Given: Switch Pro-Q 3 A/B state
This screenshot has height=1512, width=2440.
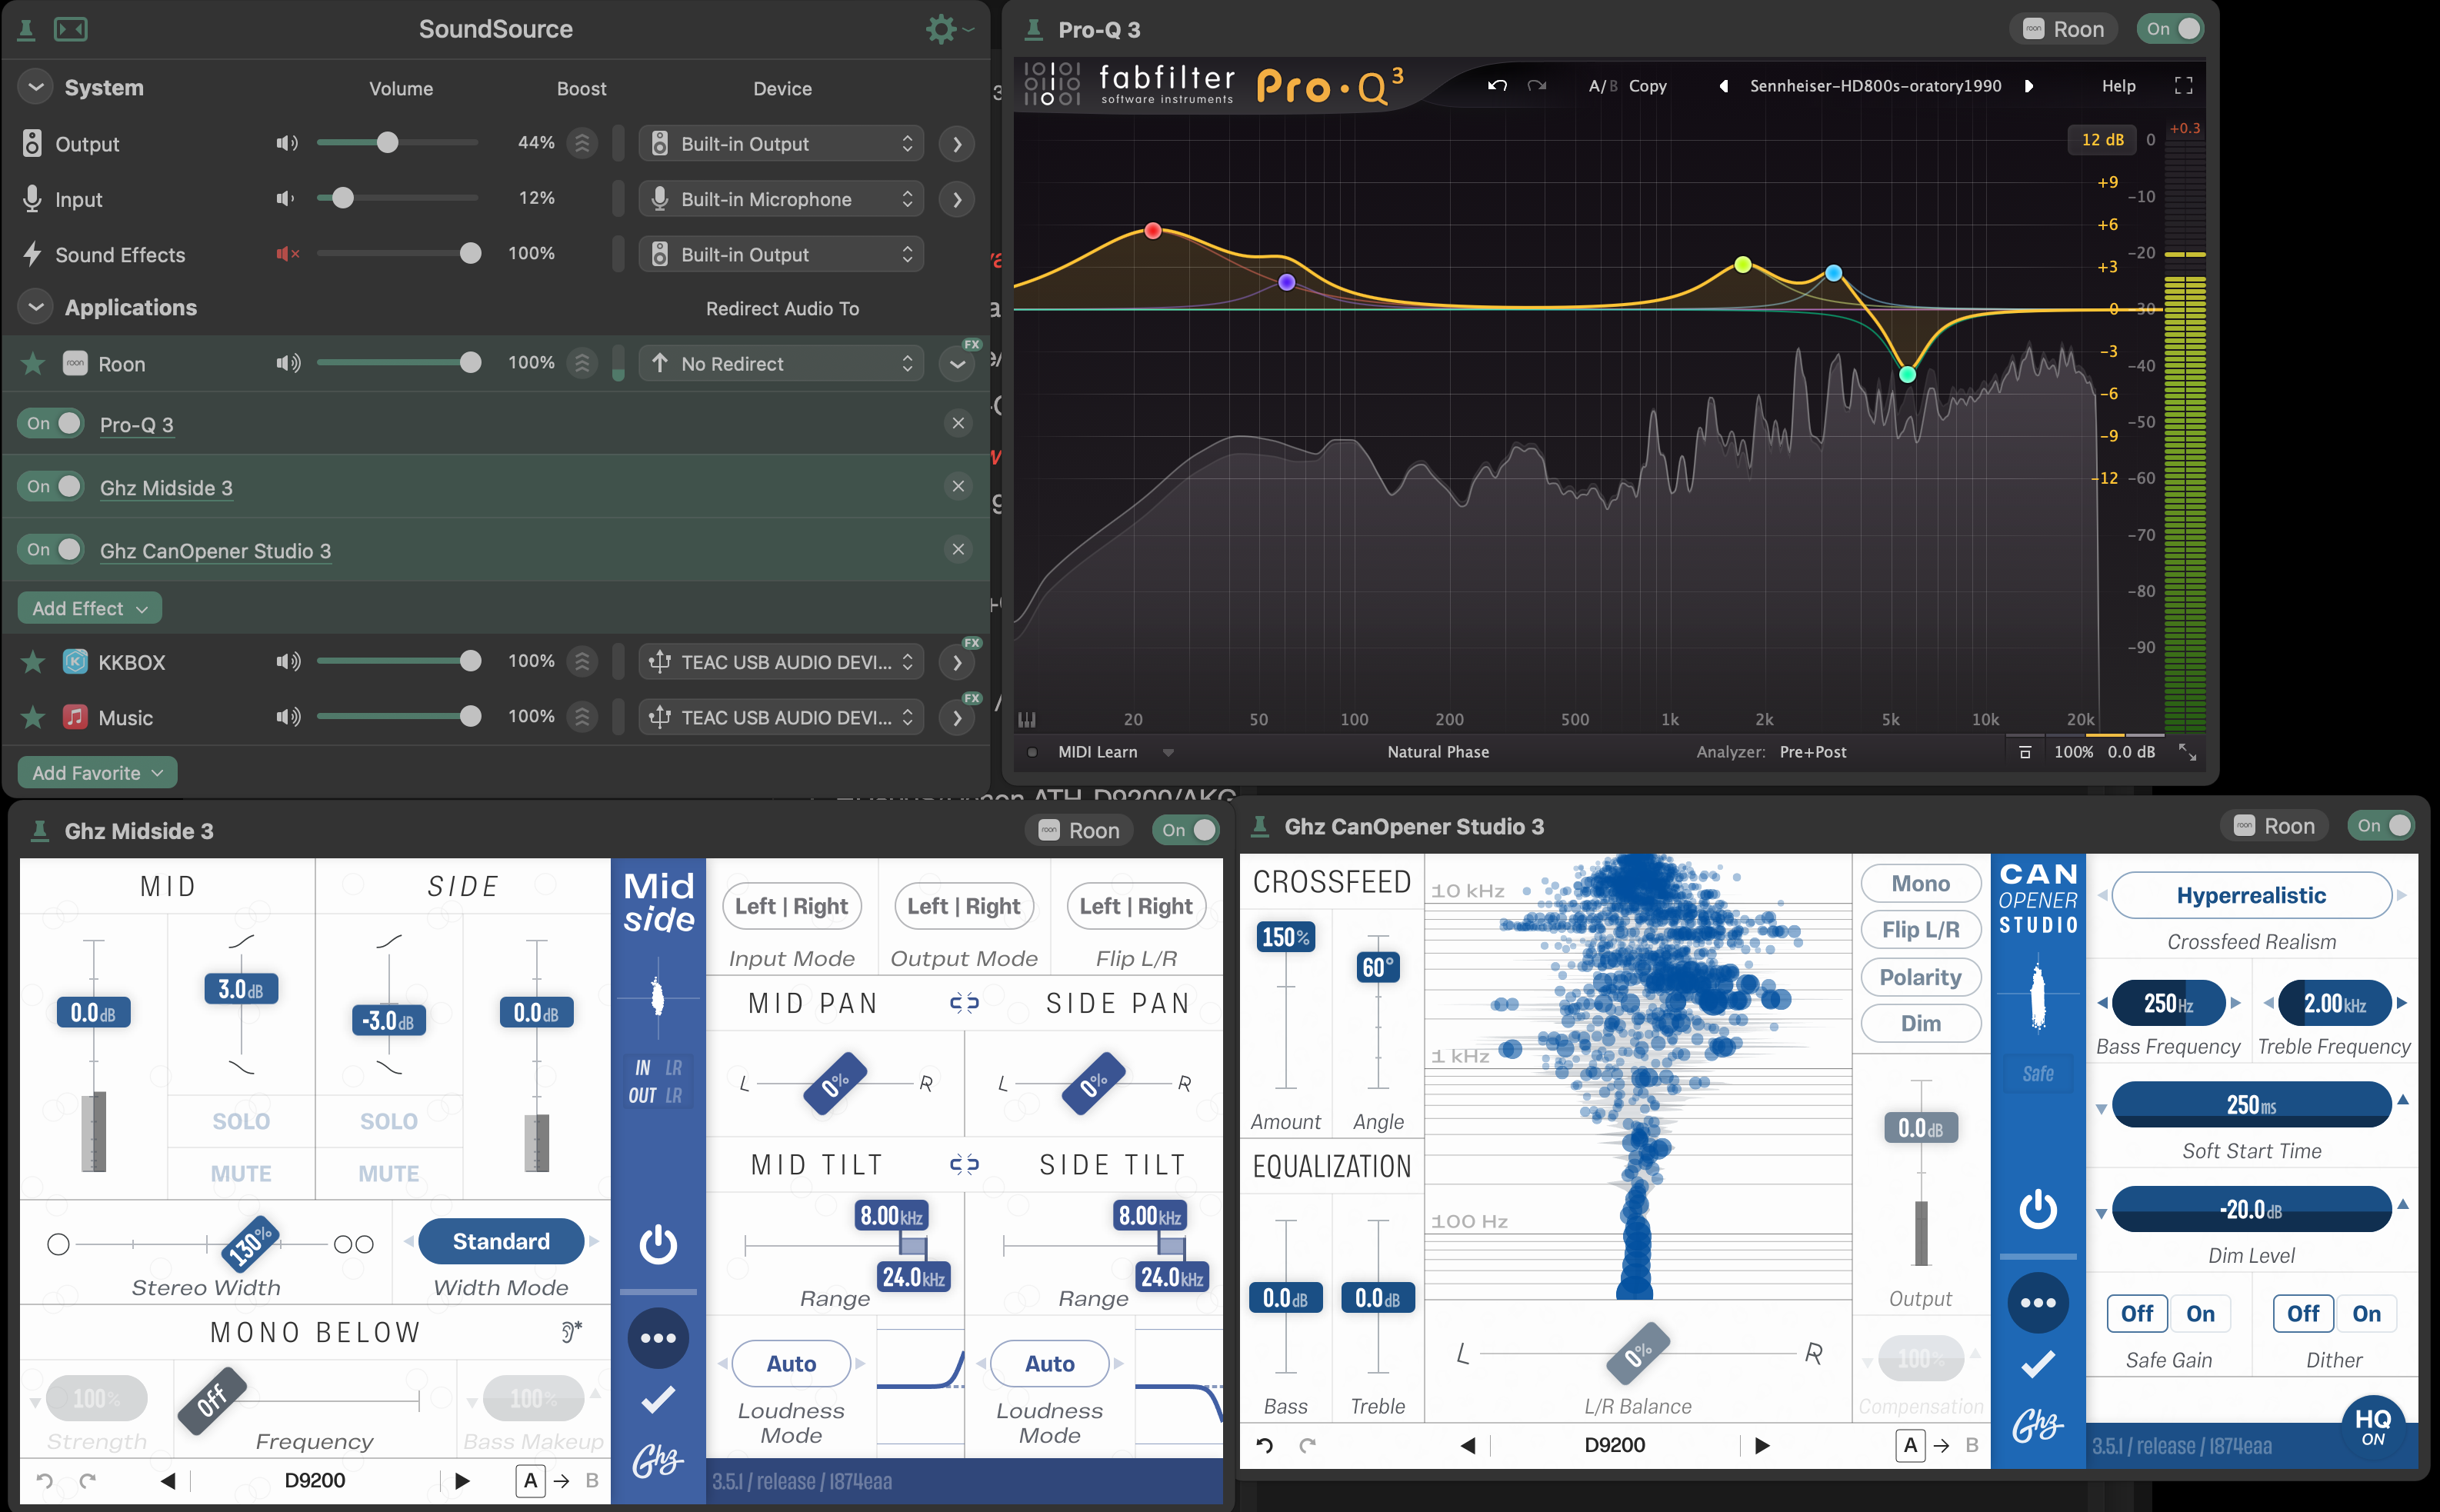Looking at the screenshot, I should tap(1602, 86).
